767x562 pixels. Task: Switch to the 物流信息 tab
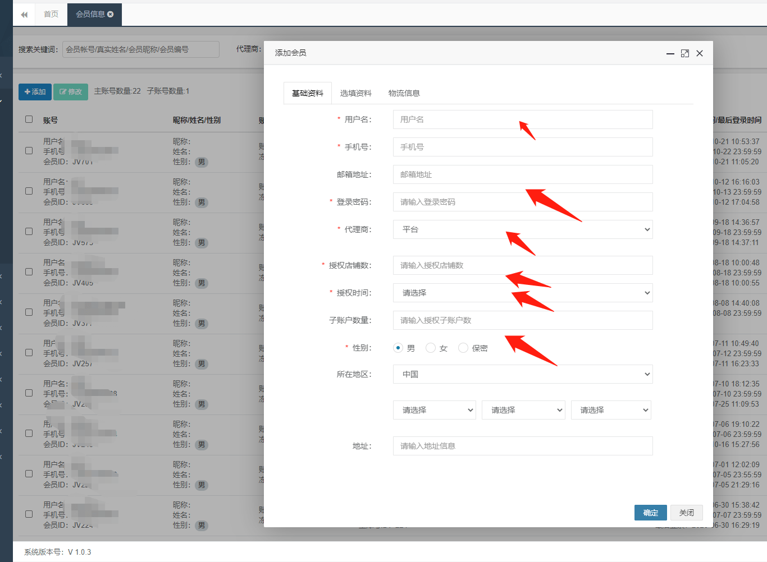tap(404, 93)
